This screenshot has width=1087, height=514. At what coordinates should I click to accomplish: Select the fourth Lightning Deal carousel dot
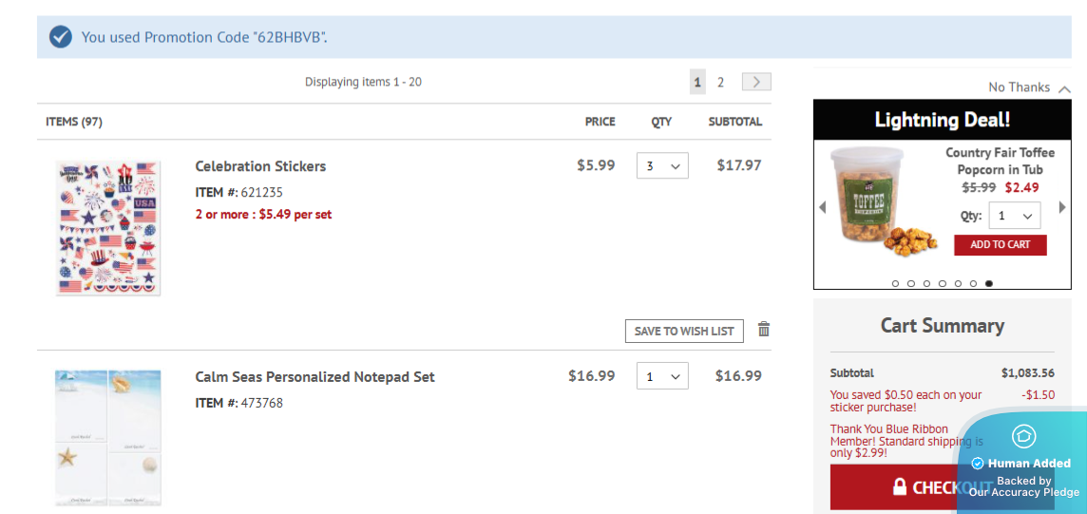coord(942,283)
